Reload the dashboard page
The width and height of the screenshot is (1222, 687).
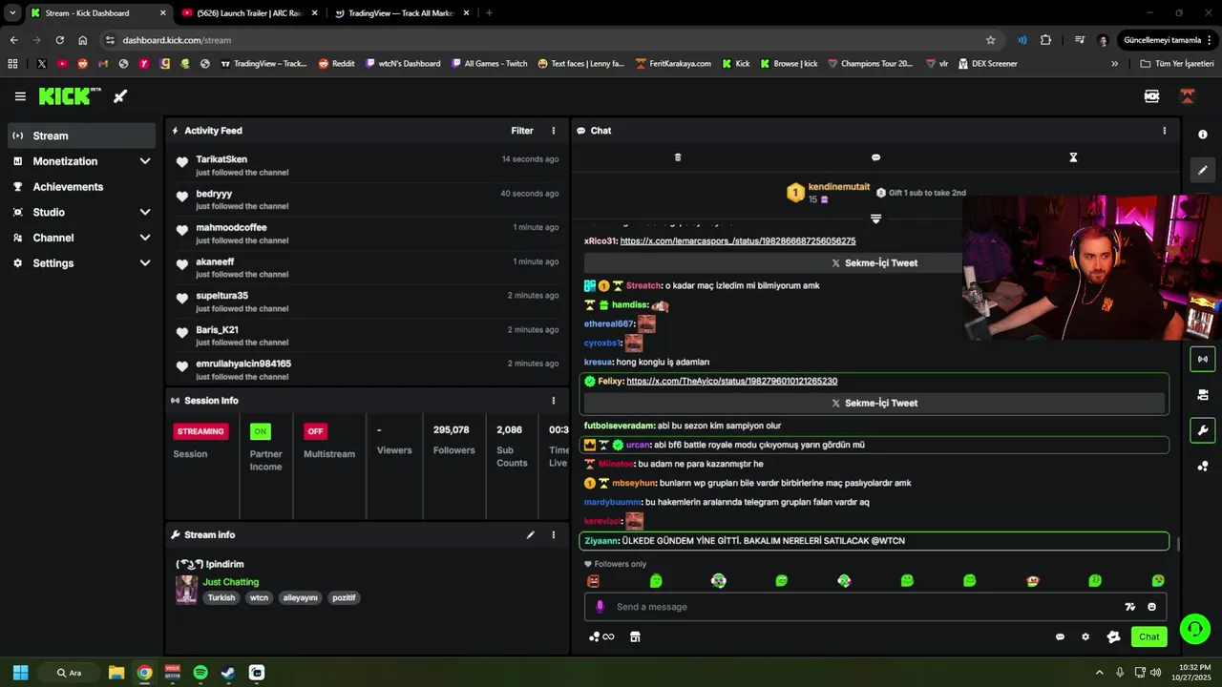[59, 40]
